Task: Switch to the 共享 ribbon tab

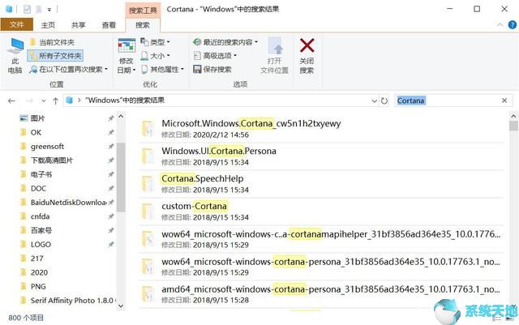Action: coord(79,25)
